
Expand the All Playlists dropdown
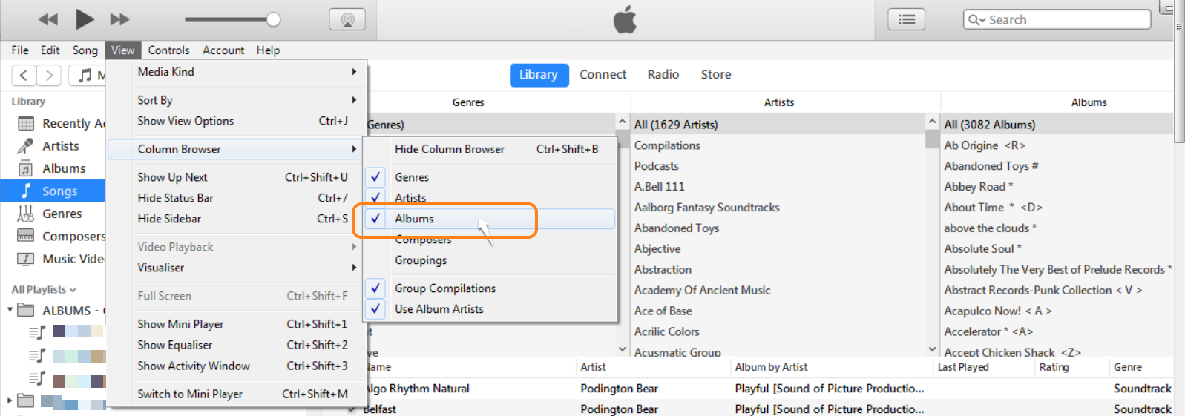coord(44,290)
